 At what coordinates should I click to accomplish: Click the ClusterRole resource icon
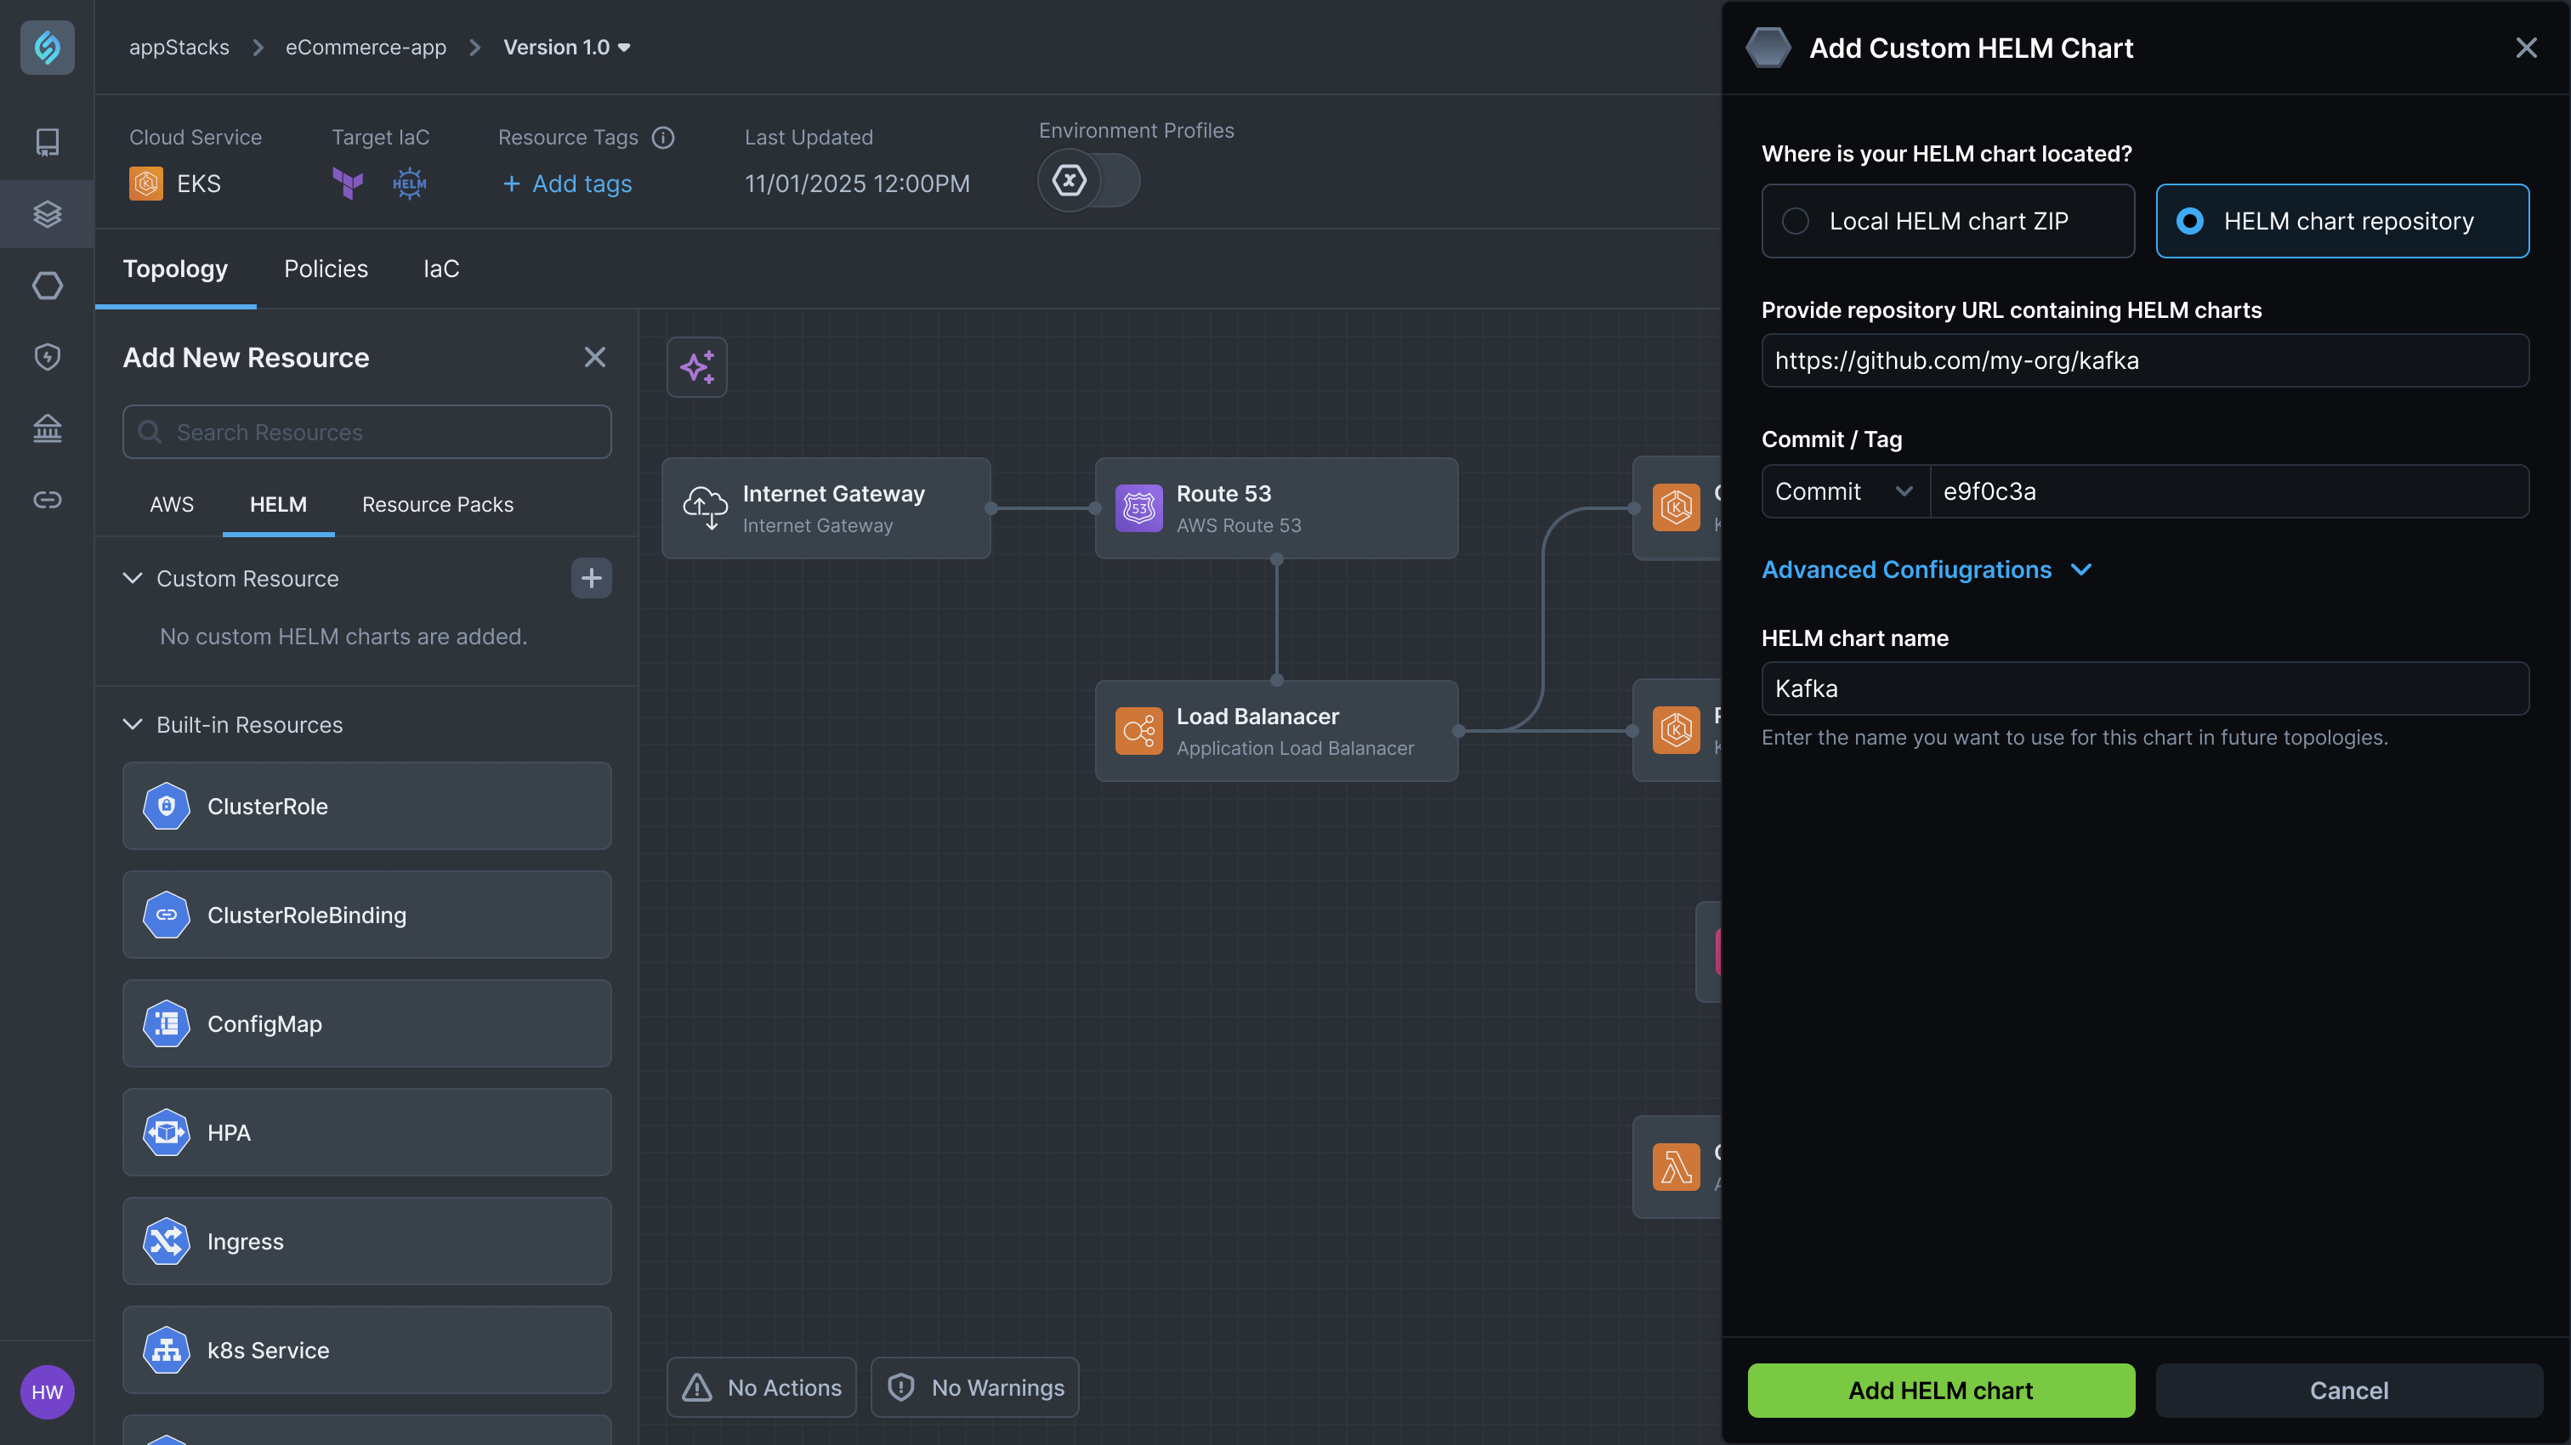coord(167,807)
